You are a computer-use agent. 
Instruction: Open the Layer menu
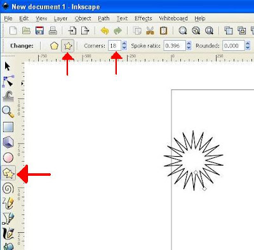(x=60, y=18)
